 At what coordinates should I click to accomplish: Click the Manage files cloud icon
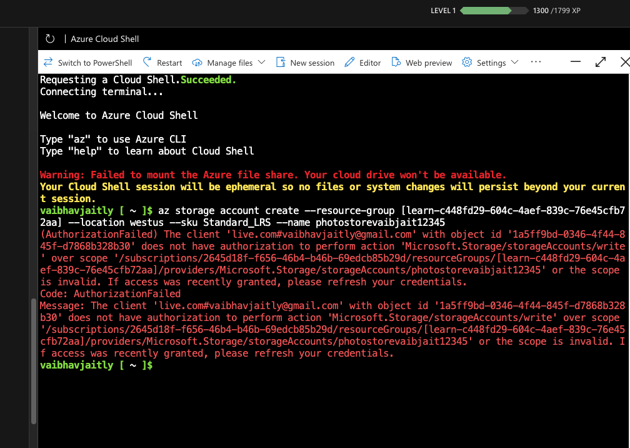coord(197,63)
